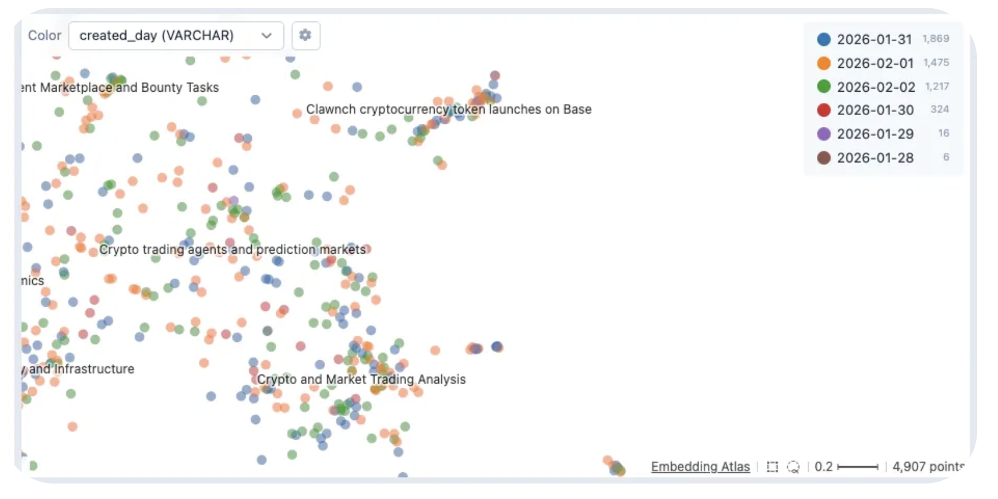The height and width of the screenshot is (499, 998).
Task: Click the Color label in the toolbar
Action: click(44, 36)
